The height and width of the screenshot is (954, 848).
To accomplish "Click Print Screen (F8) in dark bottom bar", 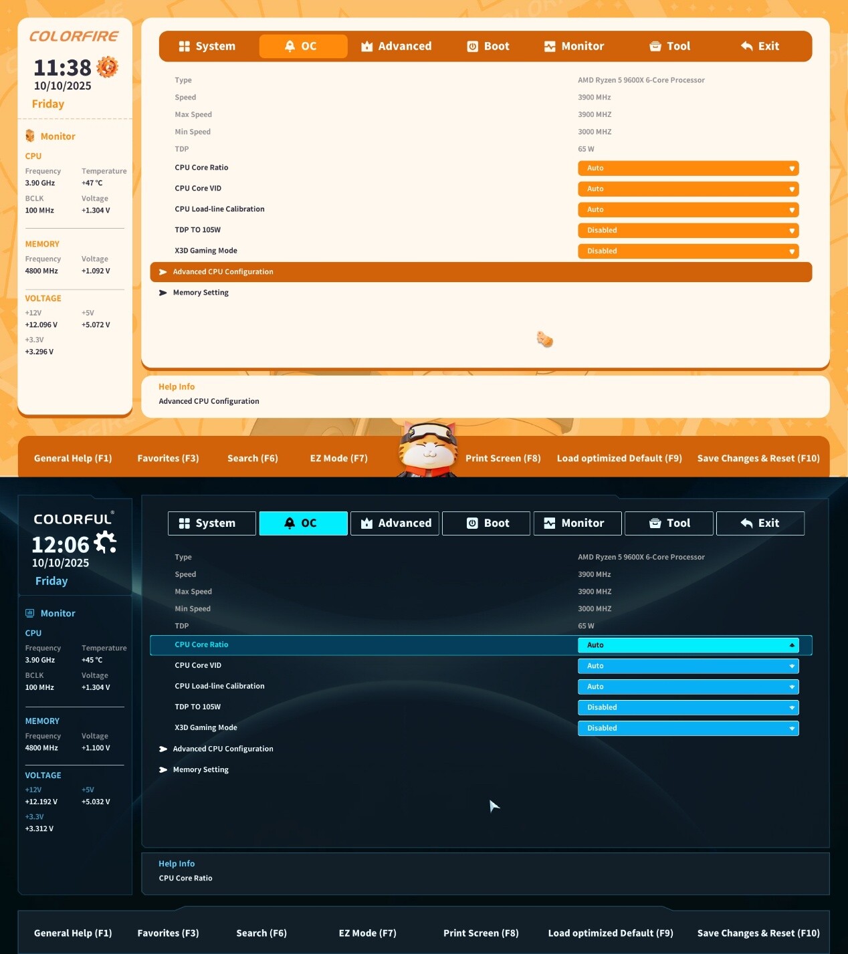I will tap(481, 933).
